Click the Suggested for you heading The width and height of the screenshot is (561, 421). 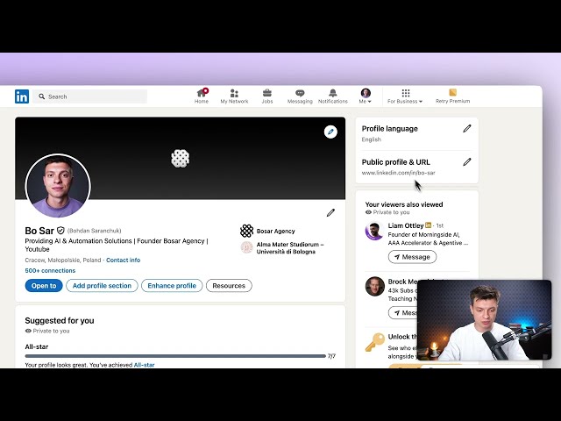click(x=60, y=320)
